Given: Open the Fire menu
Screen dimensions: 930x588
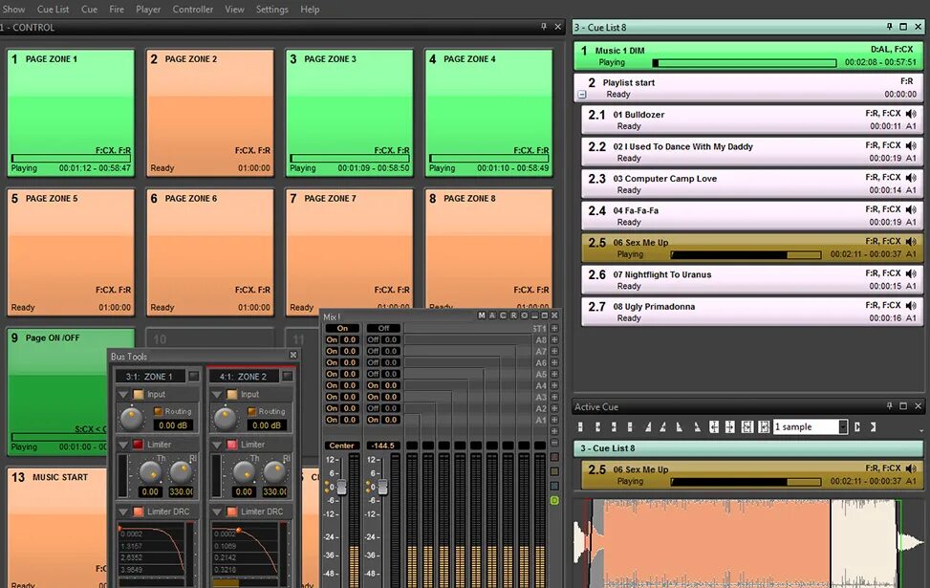Looking at the screenshot, I should 117,9.
